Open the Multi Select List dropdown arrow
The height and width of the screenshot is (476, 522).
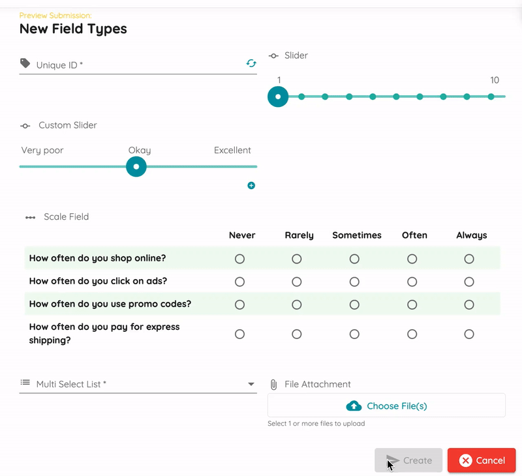click(x=251, y=384)
